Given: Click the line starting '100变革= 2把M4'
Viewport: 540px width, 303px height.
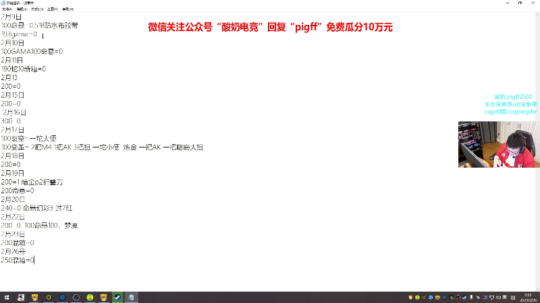Looking at the screenshot, I should pyautogui.click(x=102, y=147).
